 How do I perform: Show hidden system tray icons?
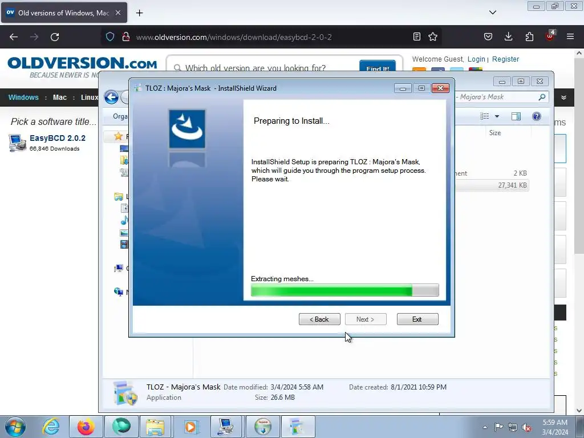[485, 427]
